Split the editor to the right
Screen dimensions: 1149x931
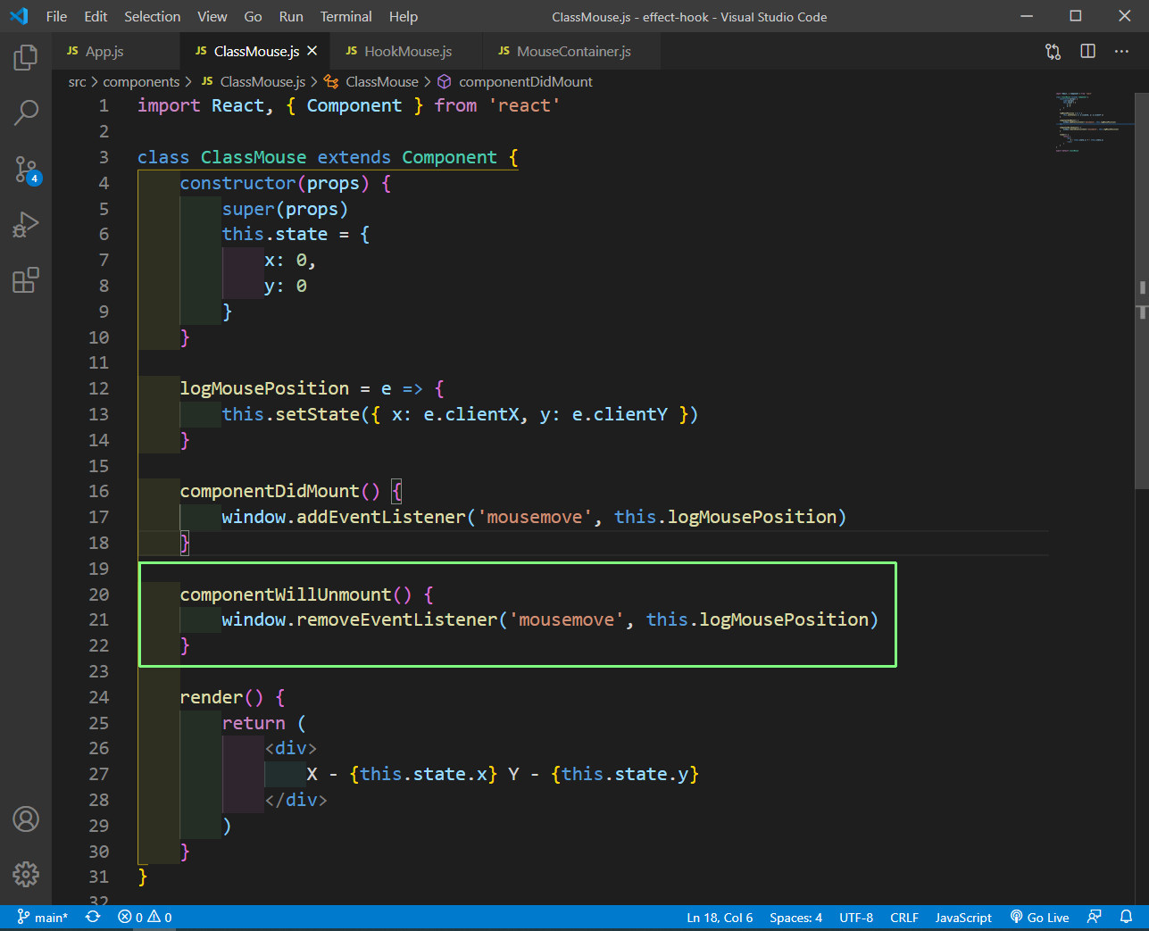pyautogui.click(x=1087, y=52)
